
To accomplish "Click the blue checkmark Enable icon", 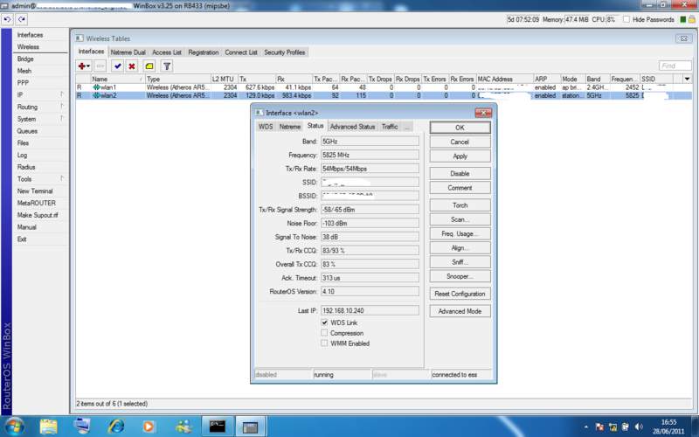I will [117, 66].
